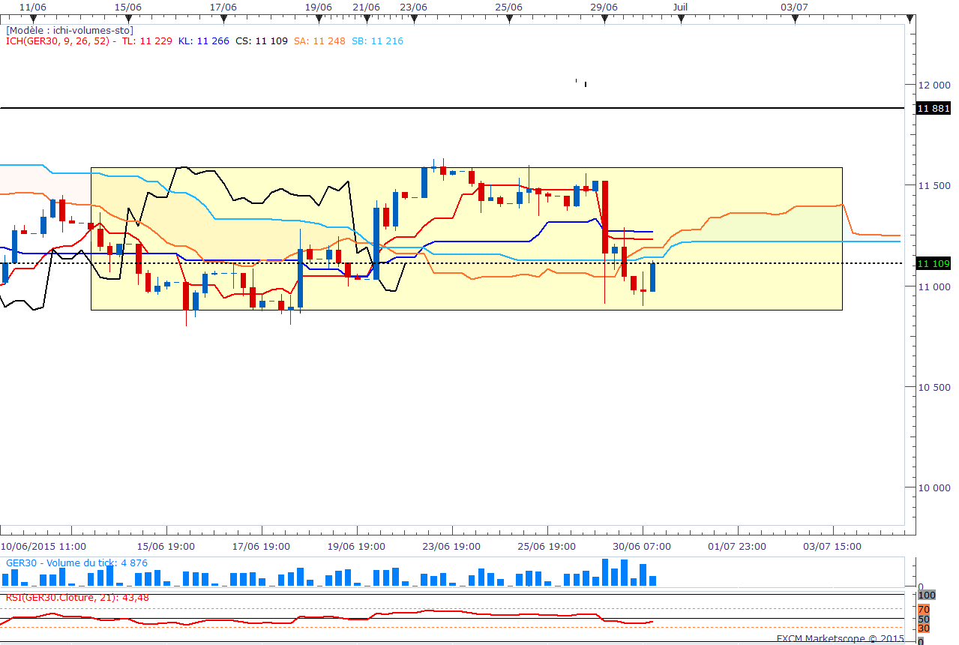
Task: Click the 29/06 date marker triangle
Action: click(x=604, y=19)
